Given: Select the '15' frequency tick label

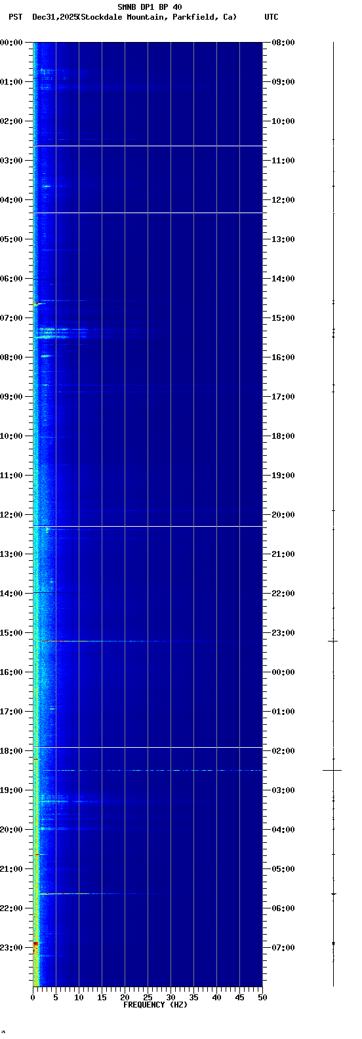Looking at the screenshot, I should click(x=102, y=998).
